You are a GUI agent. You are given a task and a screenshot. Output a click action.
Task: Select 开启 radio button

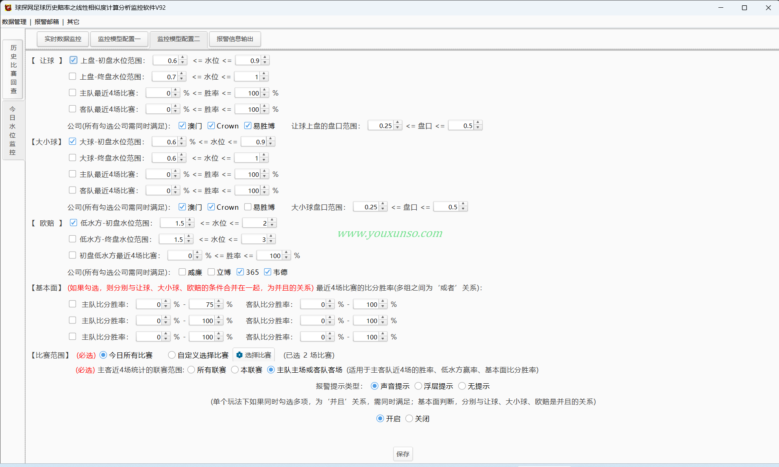pos(380,419)
